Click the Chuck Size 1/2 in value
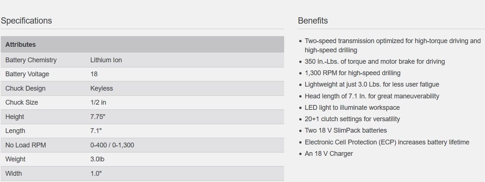The width and height of the screenshot is (485, 182). [x=98, y=102]
